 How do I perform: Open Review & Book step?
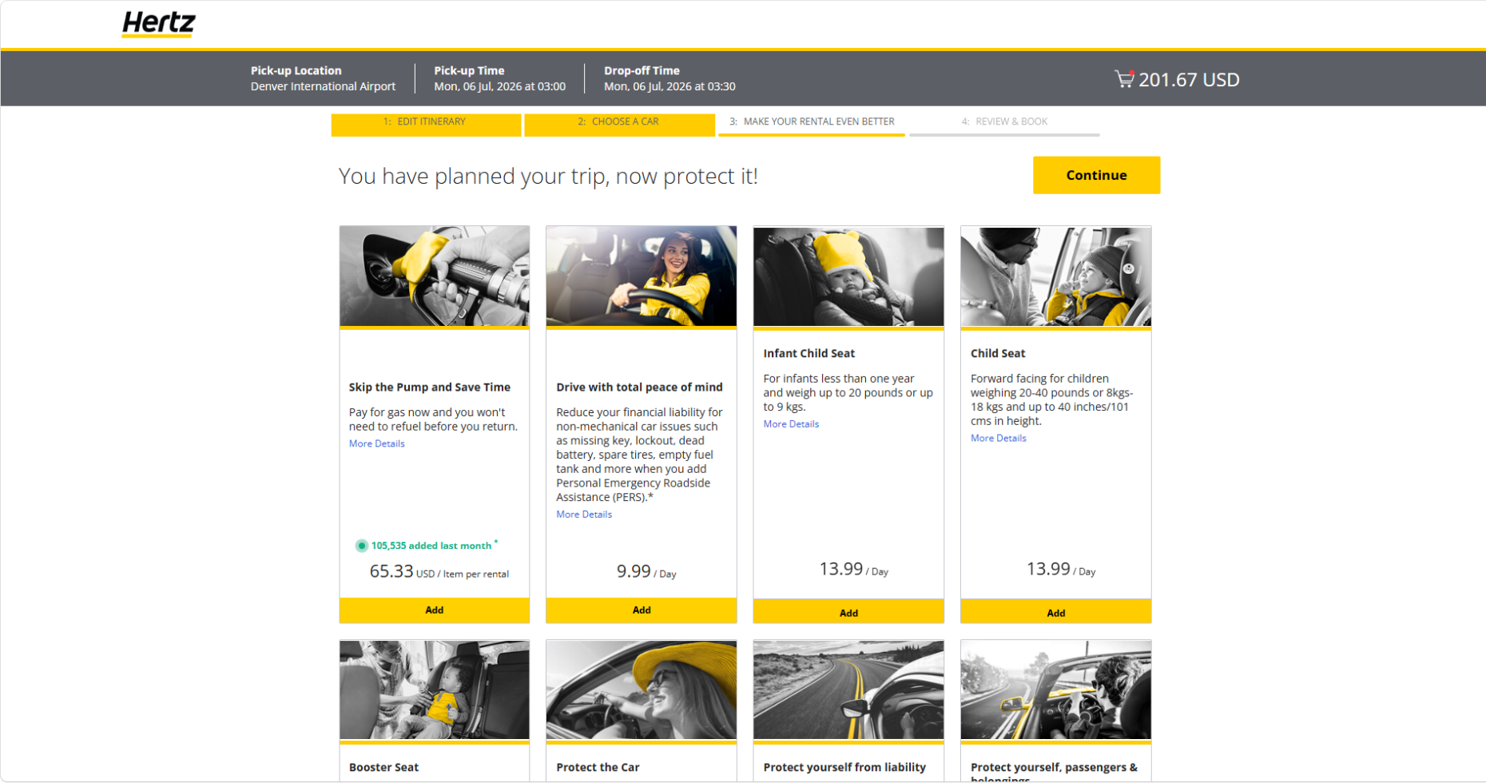click(x=1004, y=124)
